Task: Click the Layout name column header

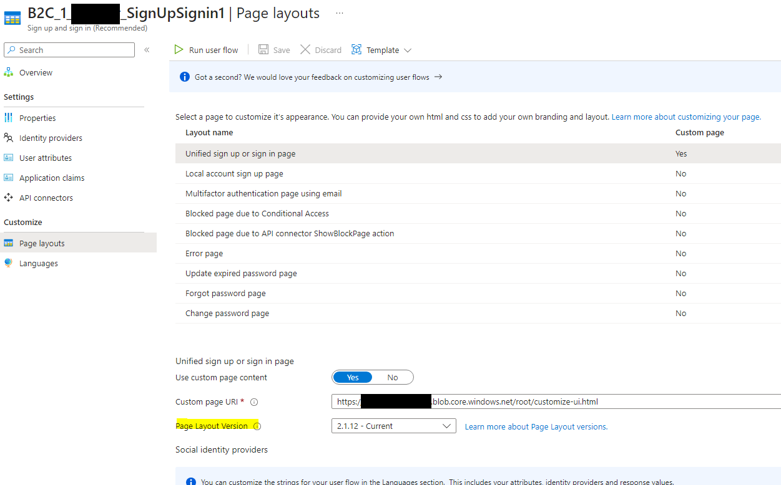Action: (x=209, y=133)
